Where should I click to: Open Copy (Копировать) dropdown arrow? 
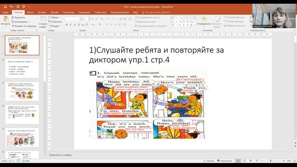pos(30,22)
